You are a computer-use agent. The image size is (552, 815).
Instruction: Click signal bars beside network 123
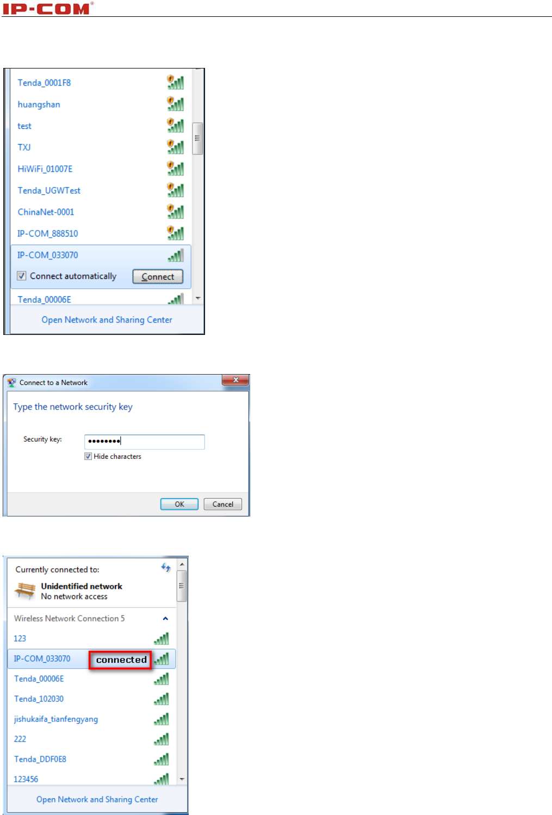(161, 638)
